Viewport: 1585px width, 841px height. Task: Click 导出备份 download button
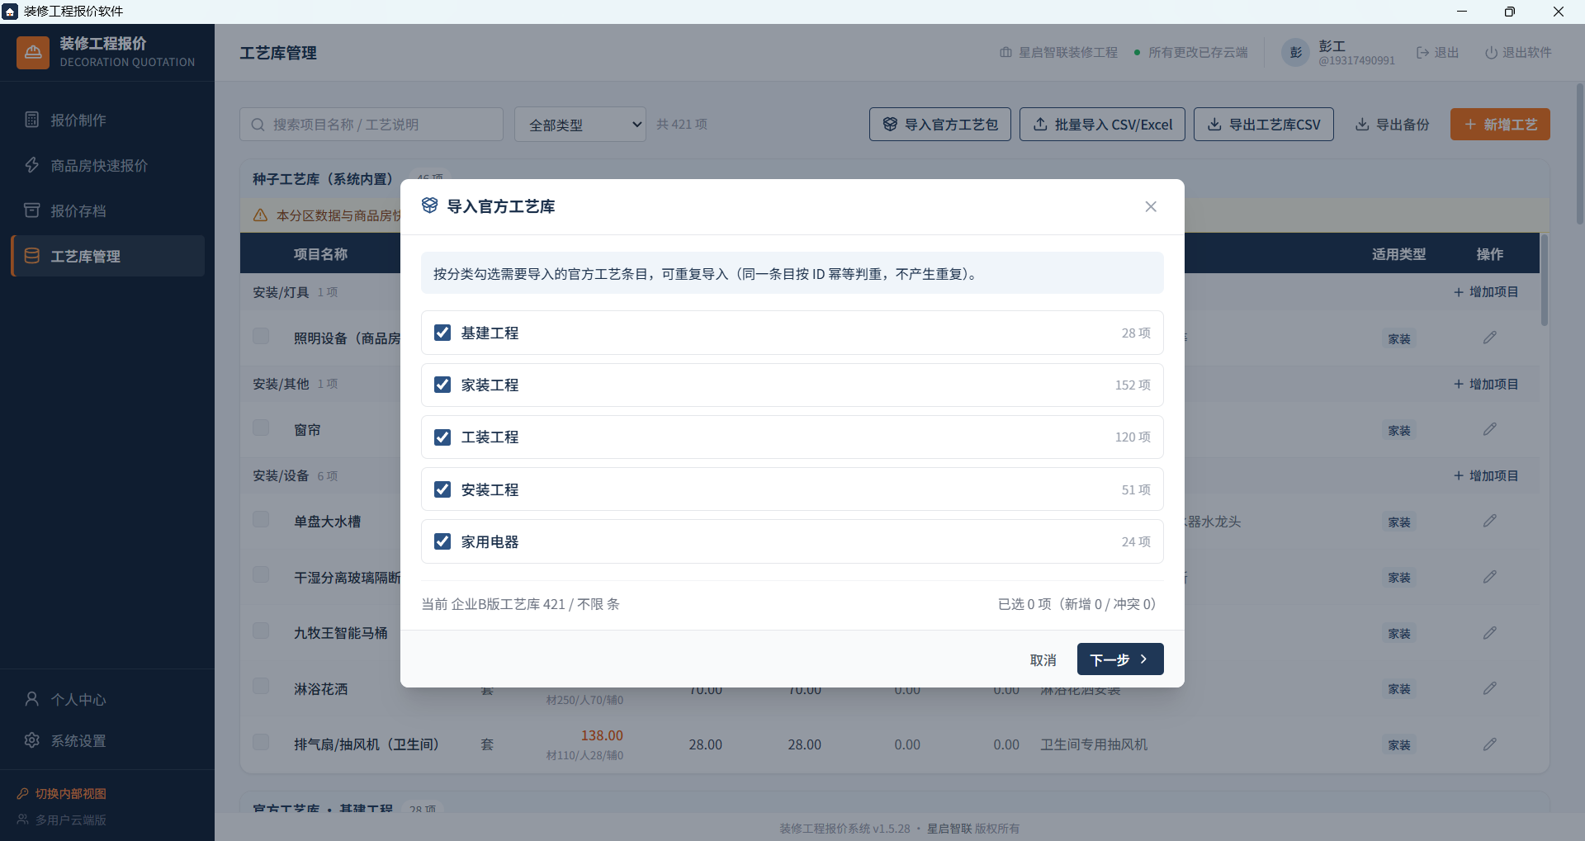1393,125
